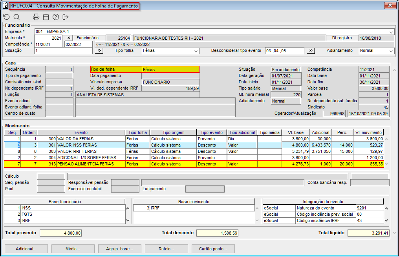399x257 pixels.
Task: Click the Média... button
Action: pos(73,249)
